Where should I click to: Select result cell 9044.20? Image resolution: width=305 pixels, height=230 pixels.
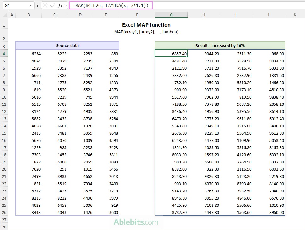point(204,54)
